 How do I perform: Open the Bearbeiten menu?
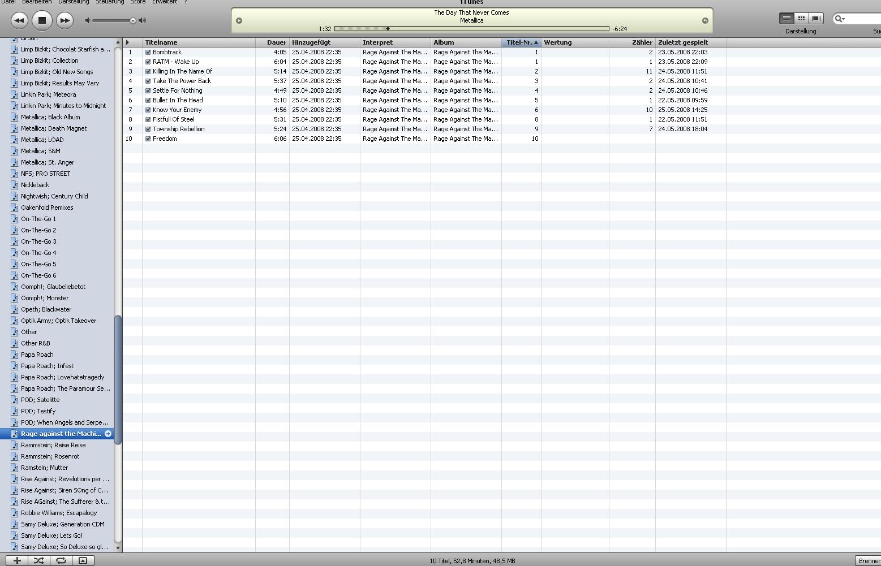pyautogui.click(x=37, y=2)
